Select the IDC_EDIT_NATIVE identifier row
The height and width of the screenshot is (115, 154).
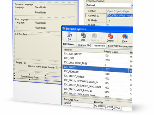(82, 55)
